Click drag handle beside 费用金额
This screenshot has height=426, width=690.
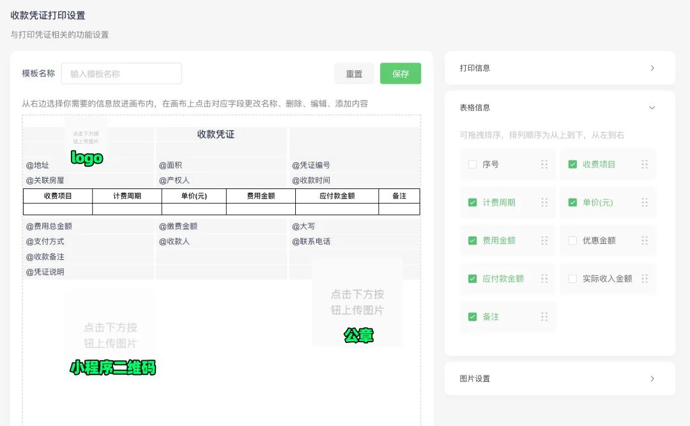[x=544, y=241]
